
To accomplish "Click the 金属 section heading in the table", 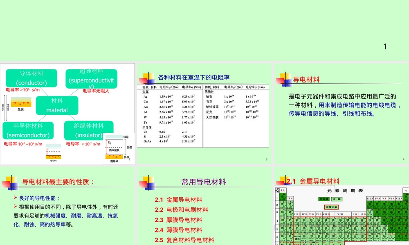I will coord(145,92).
